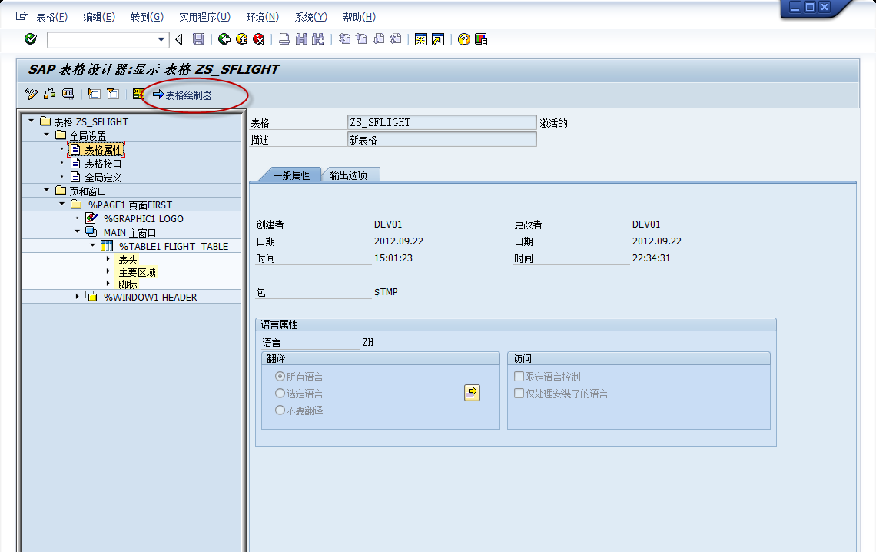The width and height of the screenshot is (876, 552).
Task: Collapse the MAIN 主窗口 node
Action: pyautogui.click(x=77, y=231)
